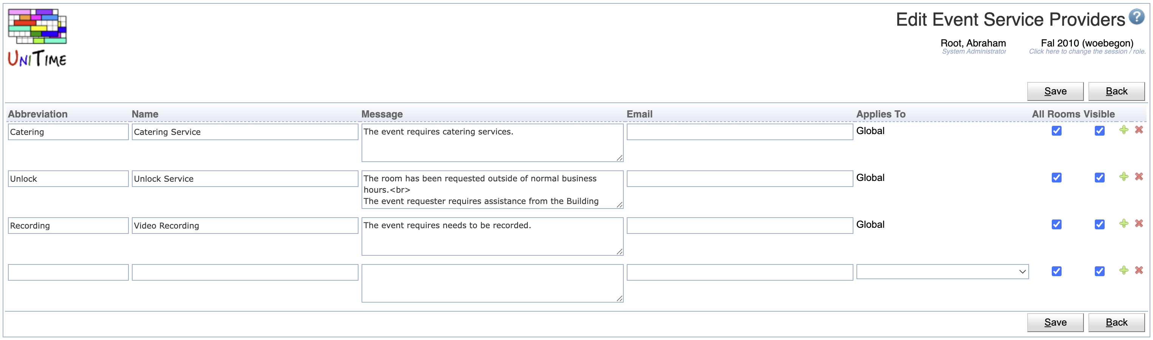1153x340 pixels.
Task: Click the Email field for Unlock
Action: pyautogui.click(x=739, y=179)
